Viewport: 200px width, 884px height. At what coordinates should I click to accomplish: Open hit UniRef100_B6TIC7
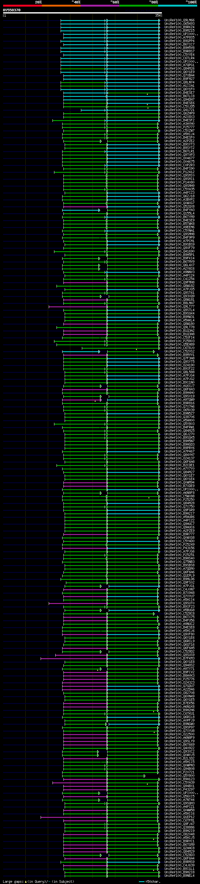[179, 44]
